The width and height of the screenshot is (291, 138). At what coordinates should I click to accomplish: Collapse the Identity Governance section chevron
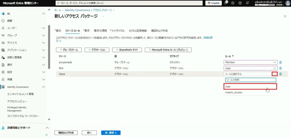43,87
